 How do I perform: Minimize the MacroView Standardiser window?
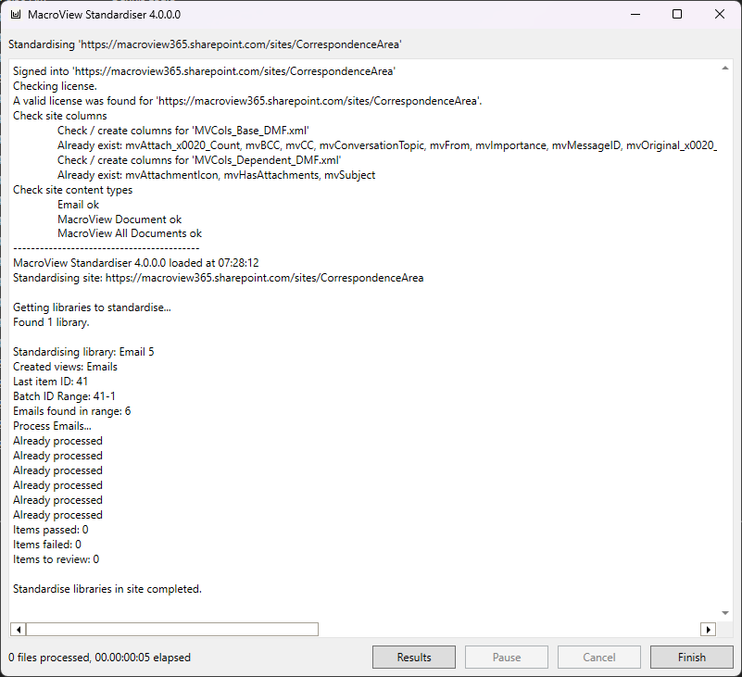point(635,15)
